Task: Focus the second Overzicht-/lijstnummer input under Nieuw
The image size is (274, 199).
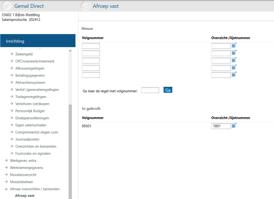Action: click(221, 53)
